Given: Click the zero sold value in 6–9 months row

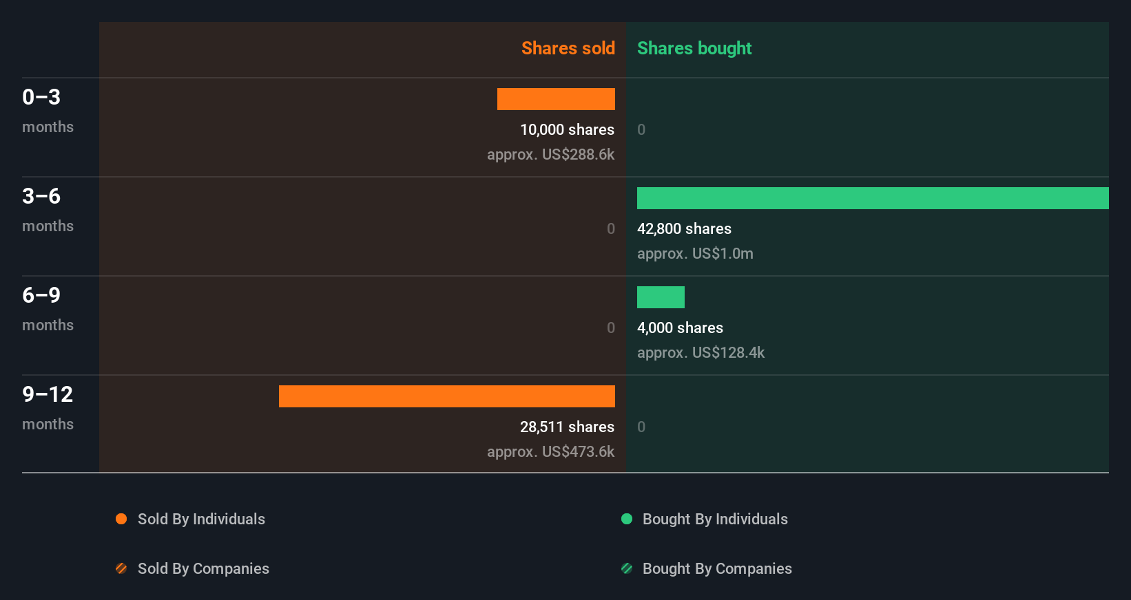Looking at the screenshot, I should pos(611,328).
